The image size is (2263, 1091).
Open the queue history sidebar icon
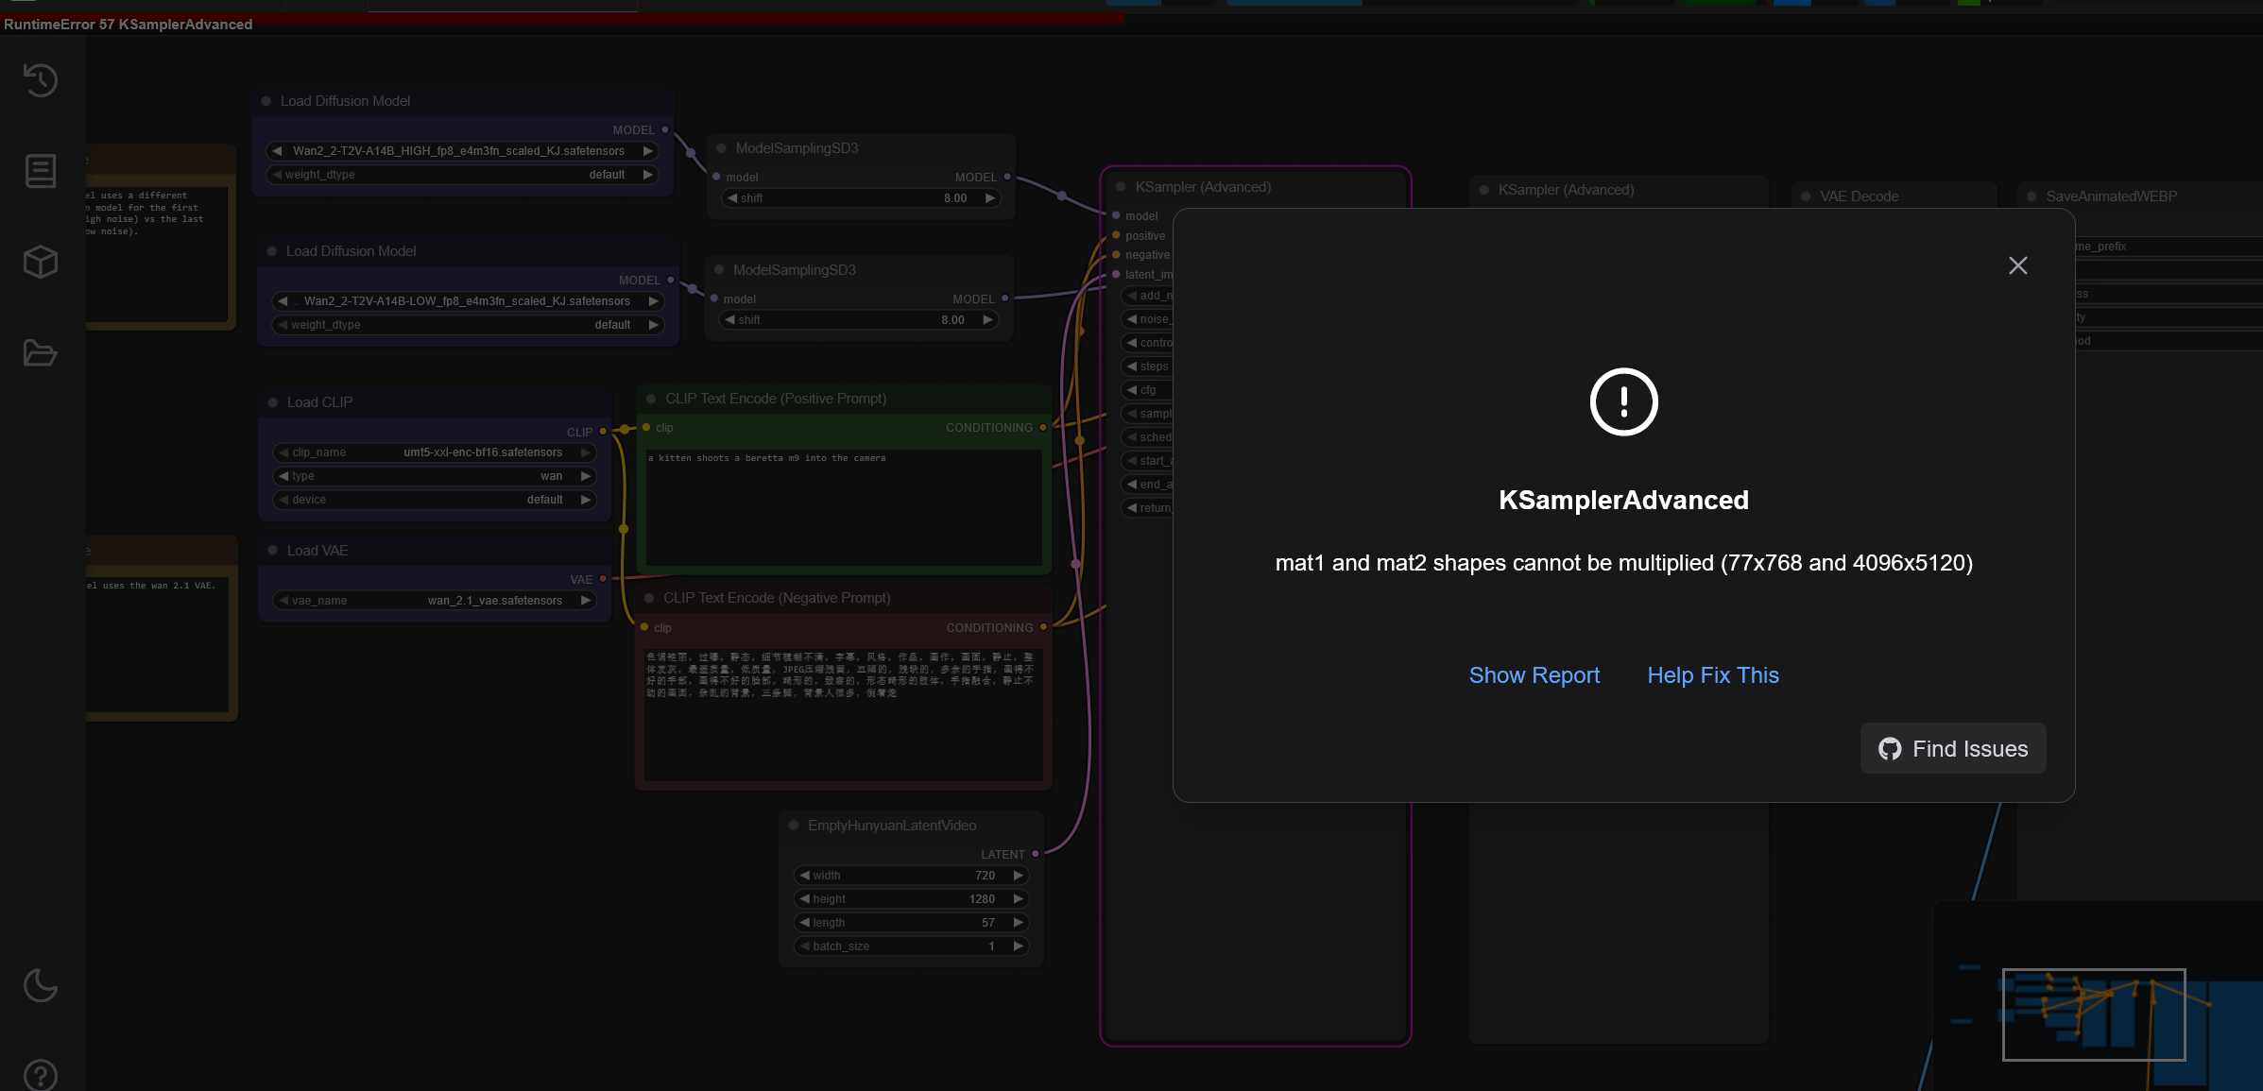click(41, 80)
